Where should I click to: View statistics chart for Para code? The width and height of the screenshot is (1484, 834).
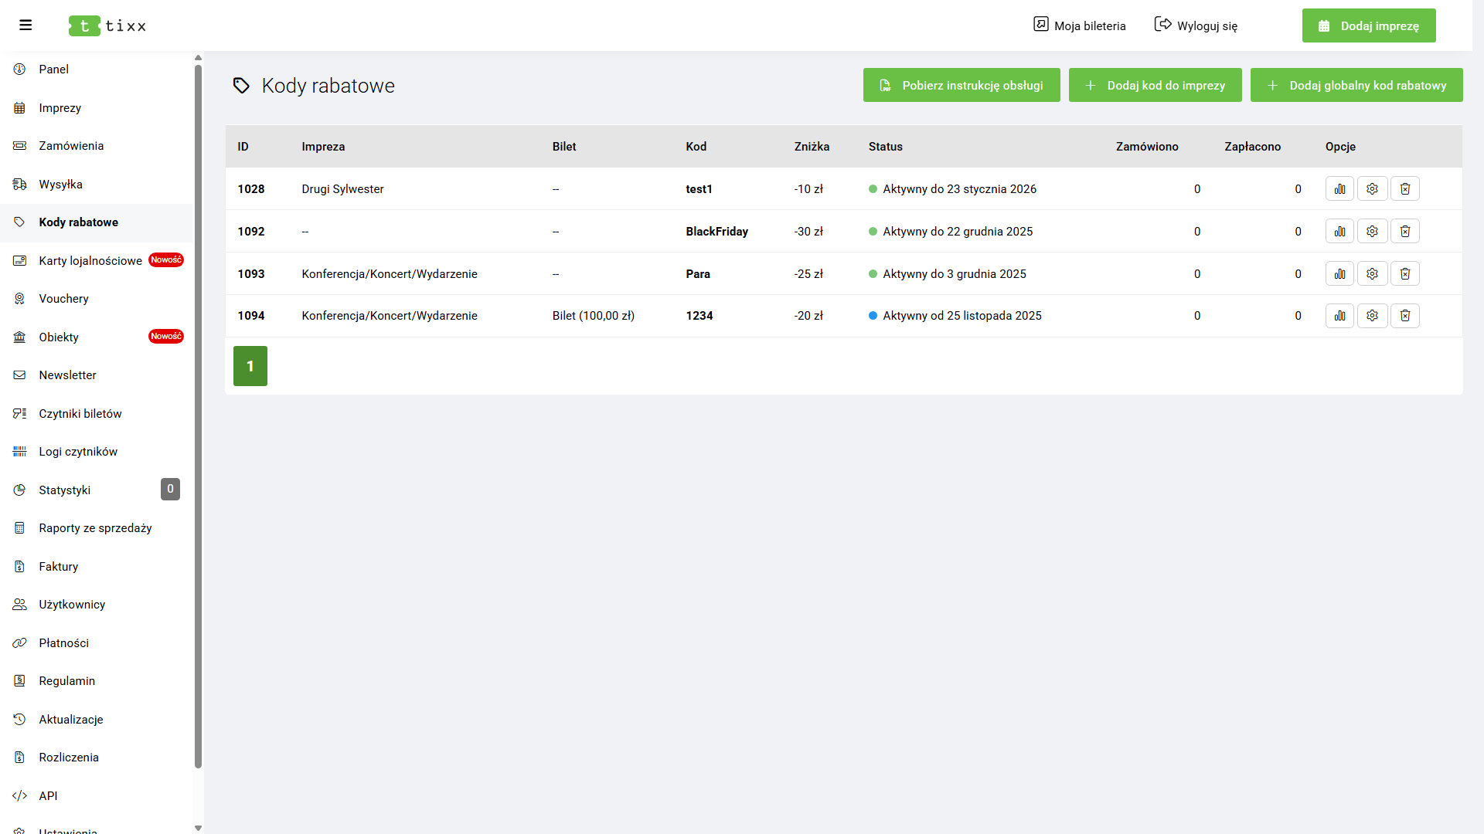1339,274
